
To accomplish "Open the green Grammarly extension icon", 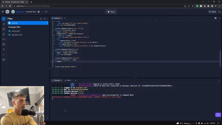I will click(x=197, y=6).
